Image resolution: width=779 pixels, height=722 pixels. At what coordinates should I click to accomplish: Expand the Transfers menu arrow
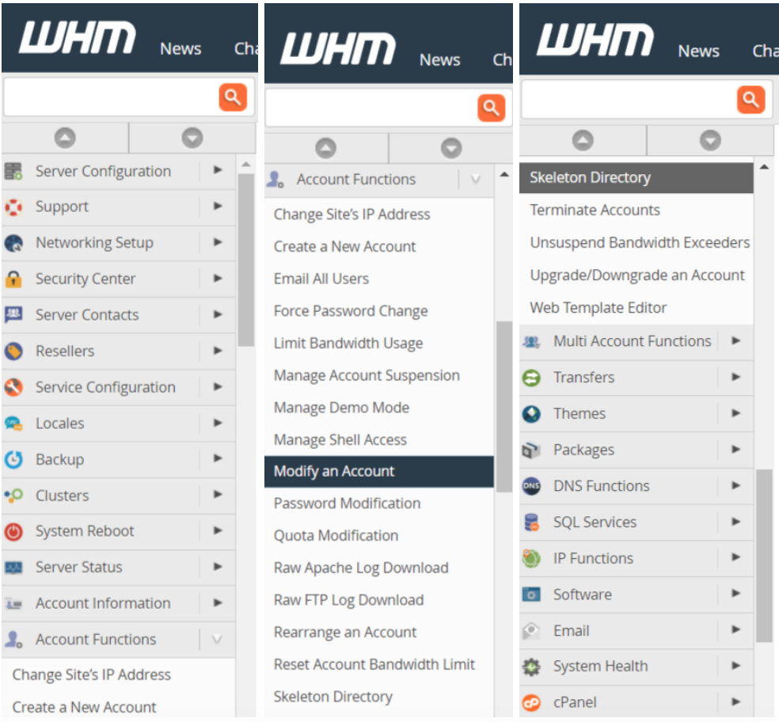(735, 377)
